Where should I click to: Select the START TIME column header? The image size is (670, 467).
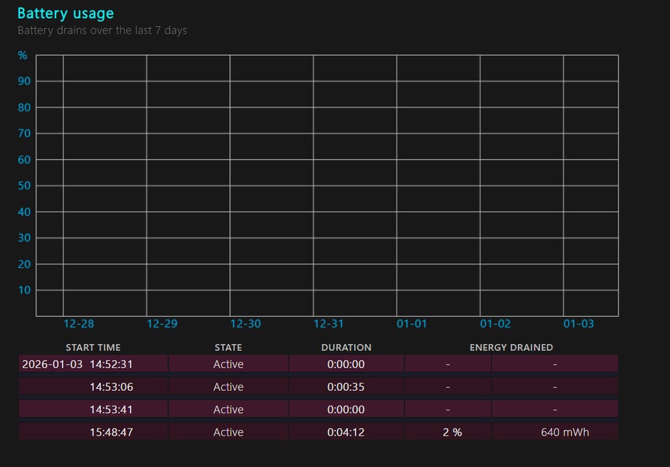pyautogui.click(x=93, y=347)
